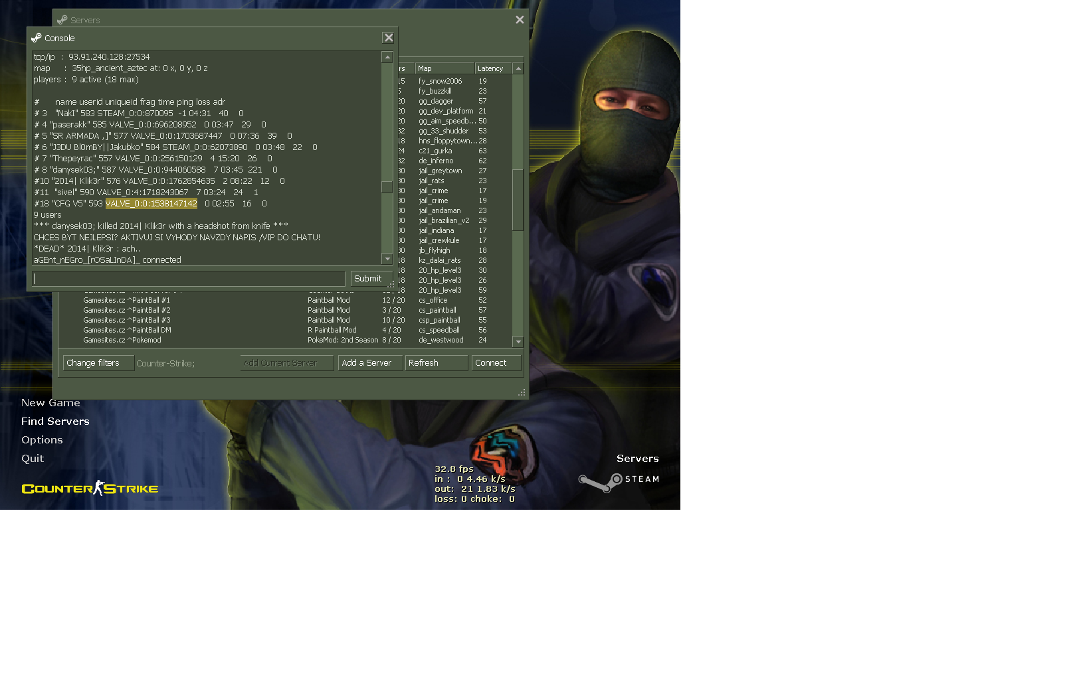The width and height of the screenshot is (1087, 689).
Task: Select the gg_dagger map row
Action: coord(454,101)
